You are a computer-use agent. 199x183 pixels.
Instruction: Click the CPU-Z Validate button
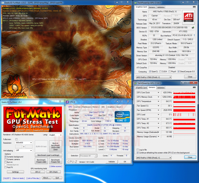point(112,162)
